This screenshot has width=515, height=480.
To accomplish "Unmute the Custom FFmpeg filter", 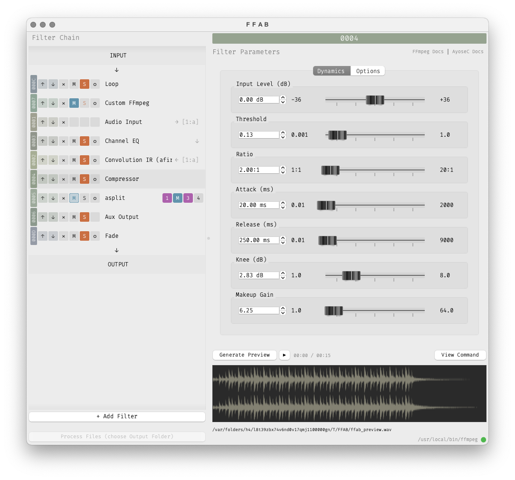I will (x=74, y=103).
